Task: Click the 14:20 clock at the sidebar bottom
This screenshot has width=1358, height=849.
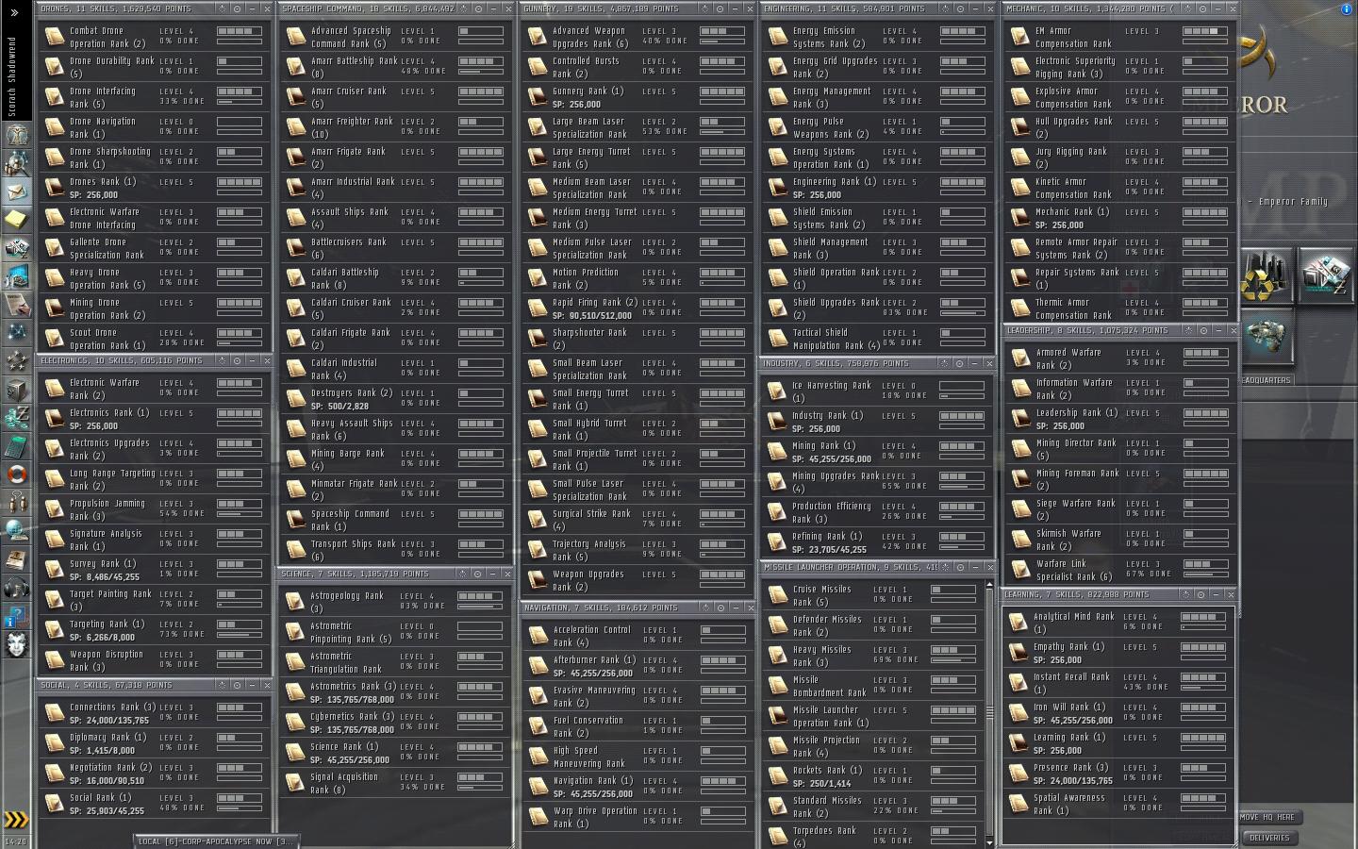Action: pos(15,841)
